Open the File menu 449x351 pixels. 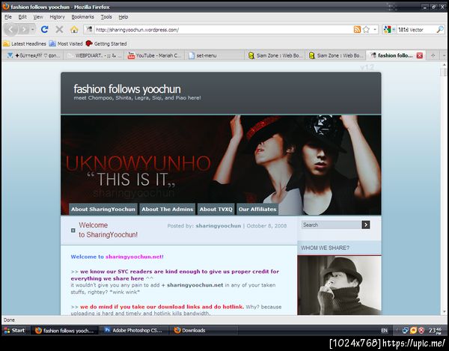coord(8,17)
